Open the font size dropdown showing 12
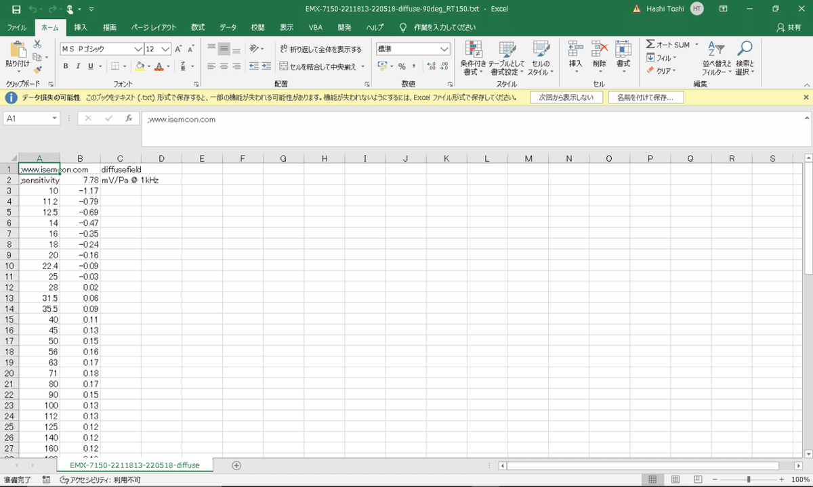813x487 pixels. pyautogui.click(x=166, y=49)
